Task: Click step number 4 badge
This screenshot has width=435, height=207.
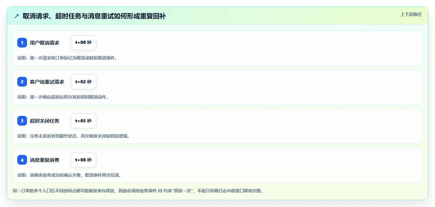Action: click(22, 160)
